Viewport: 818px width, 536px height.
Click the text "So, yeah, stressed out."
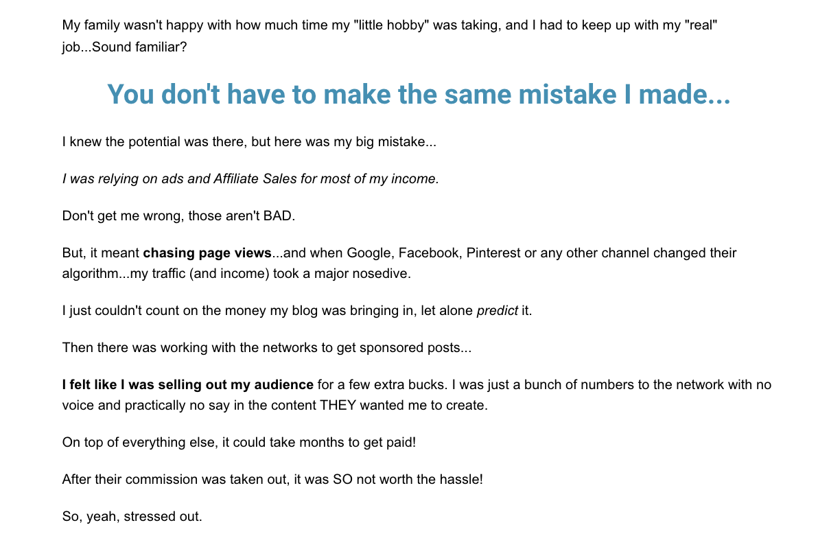pyautogui.click(x=132, y=517)
